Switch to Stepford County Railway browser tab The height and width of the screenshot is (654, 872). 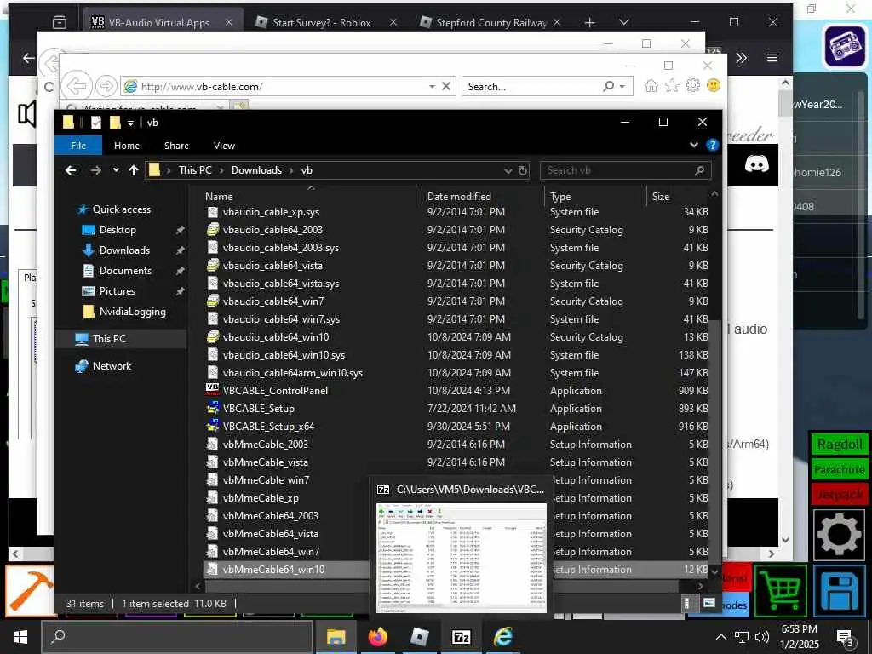(x=491, y=23)
